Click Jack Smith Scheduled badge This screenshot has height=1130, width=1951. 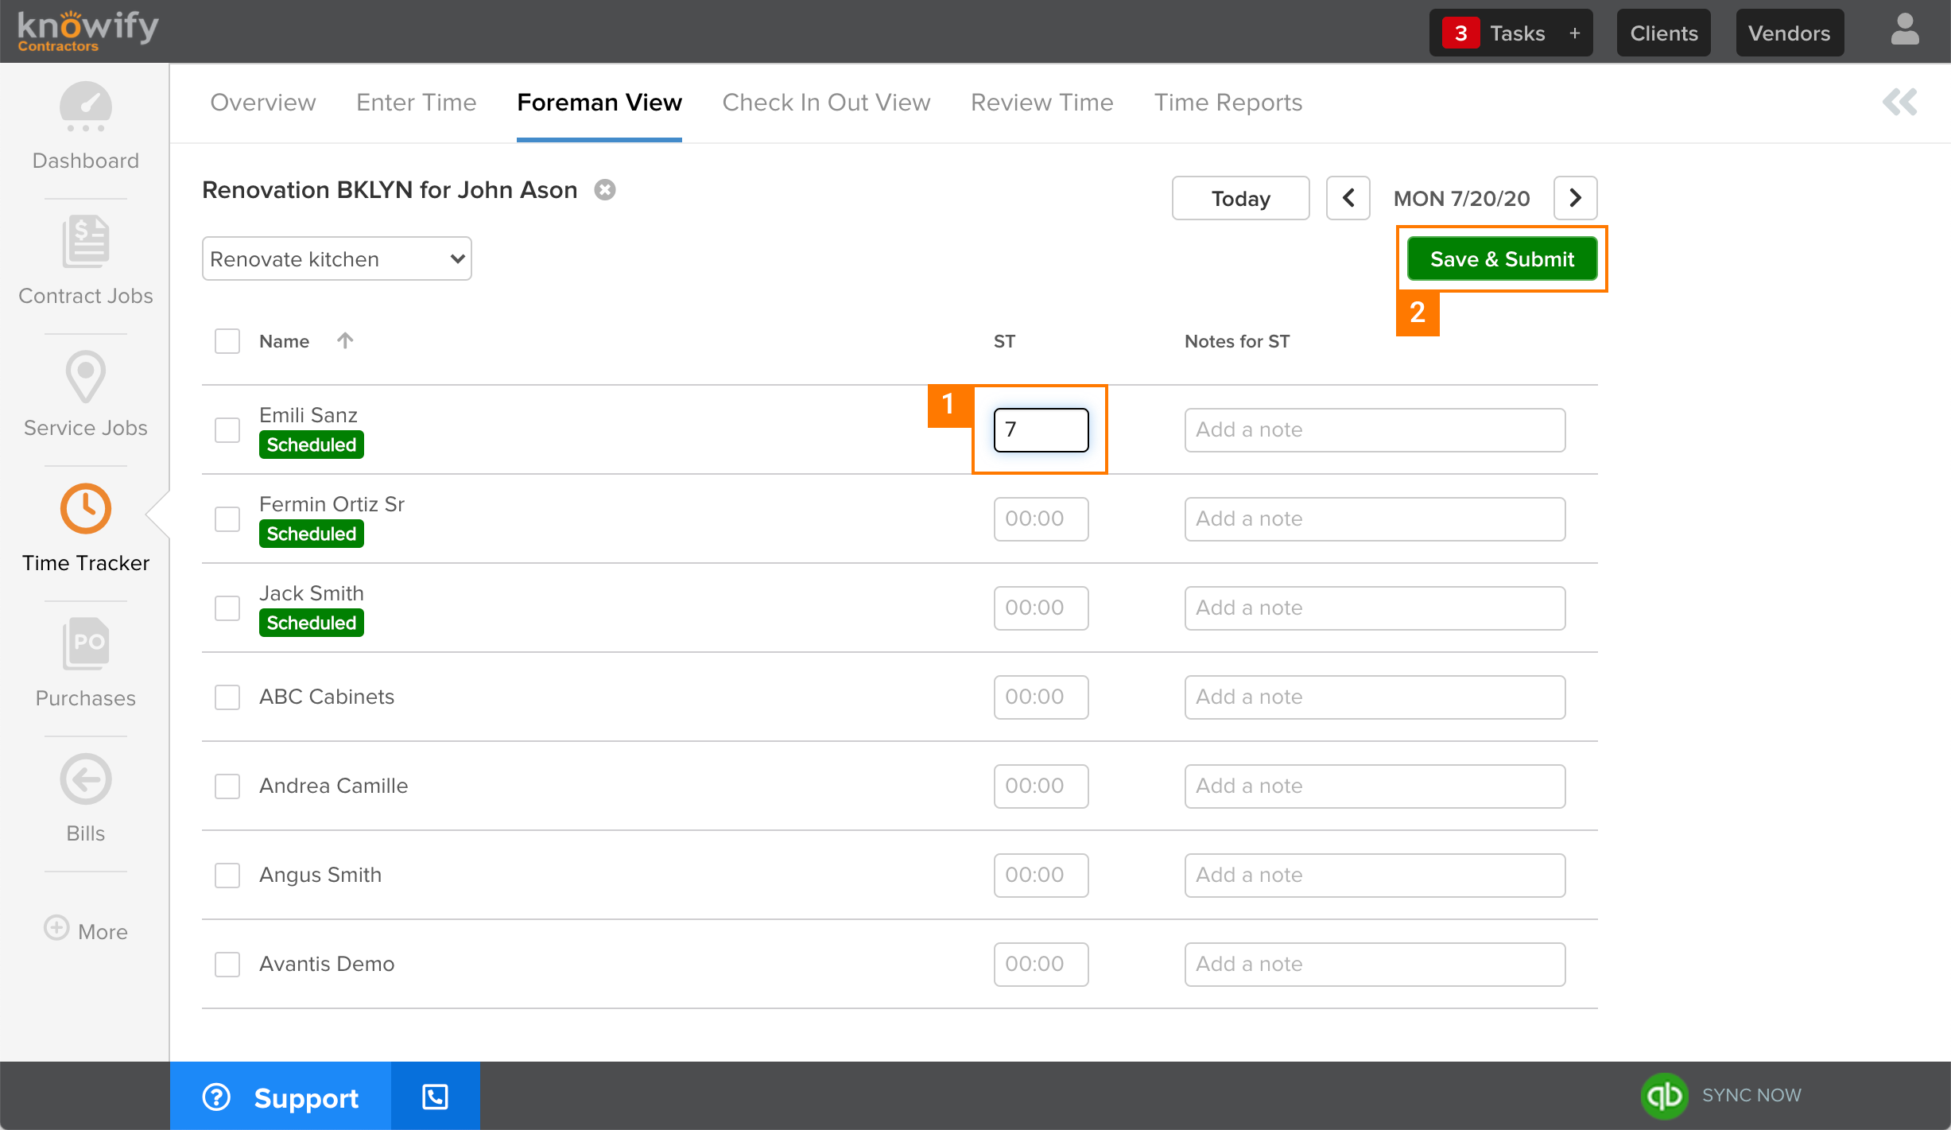pyautogui.click(x=312, y=623)
